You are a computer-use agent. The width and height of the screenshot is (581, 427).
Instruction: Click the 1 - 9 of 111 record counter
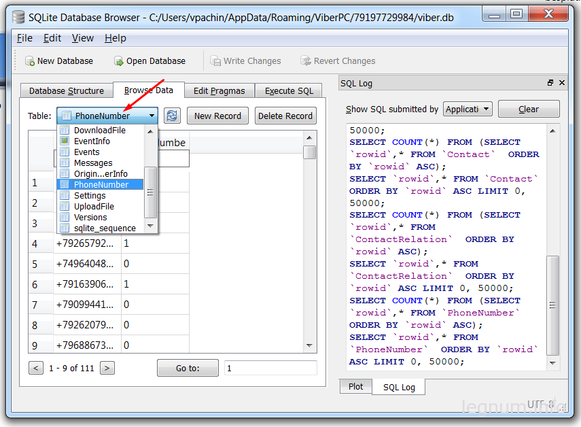pos(71,368)
